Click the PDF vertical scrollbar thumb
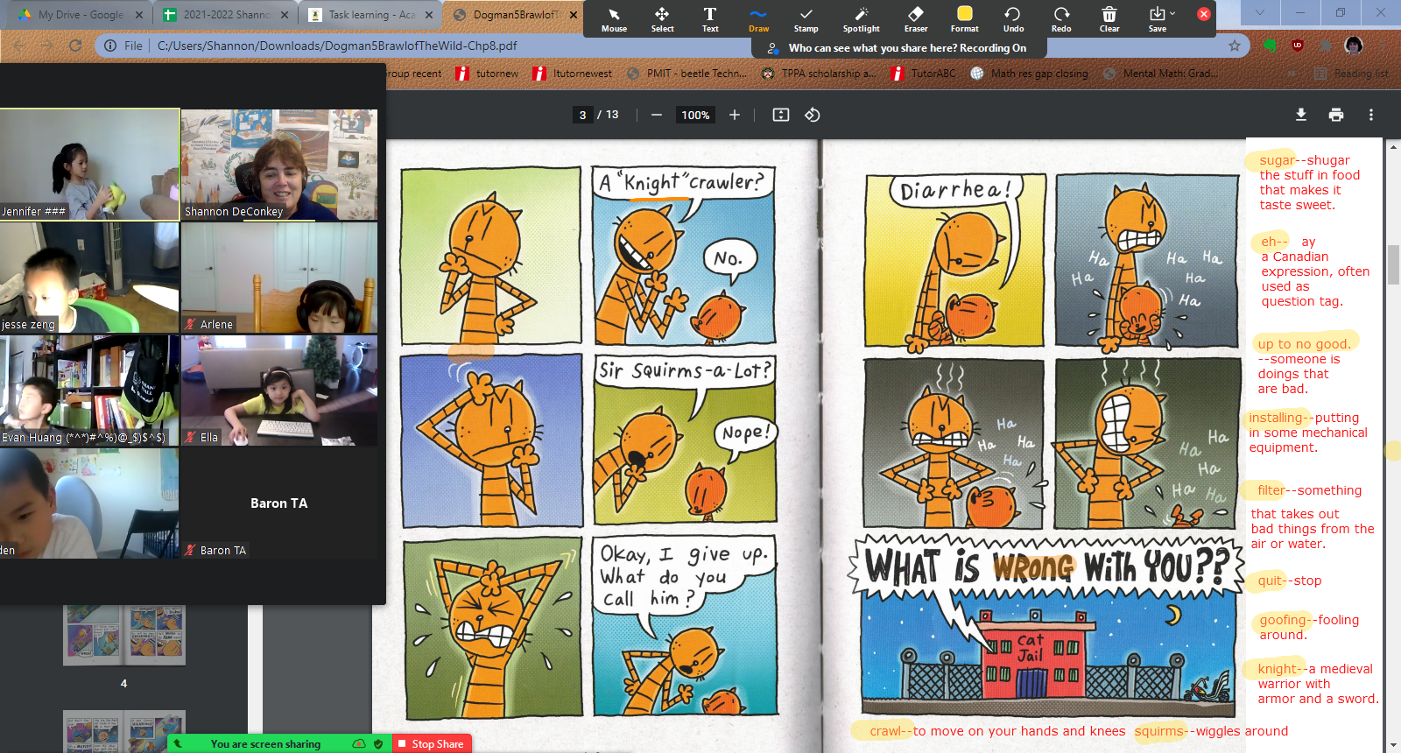 click(1393, 264)
